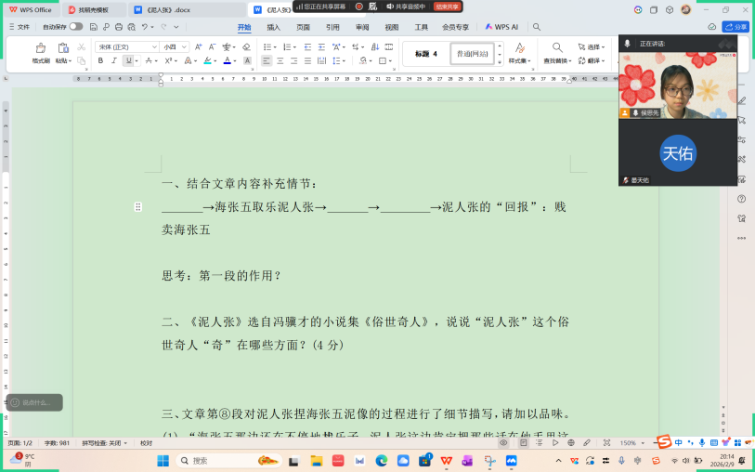Toggle bold formatting in the ribbon

pyautogui.click(x=100, y=60)
